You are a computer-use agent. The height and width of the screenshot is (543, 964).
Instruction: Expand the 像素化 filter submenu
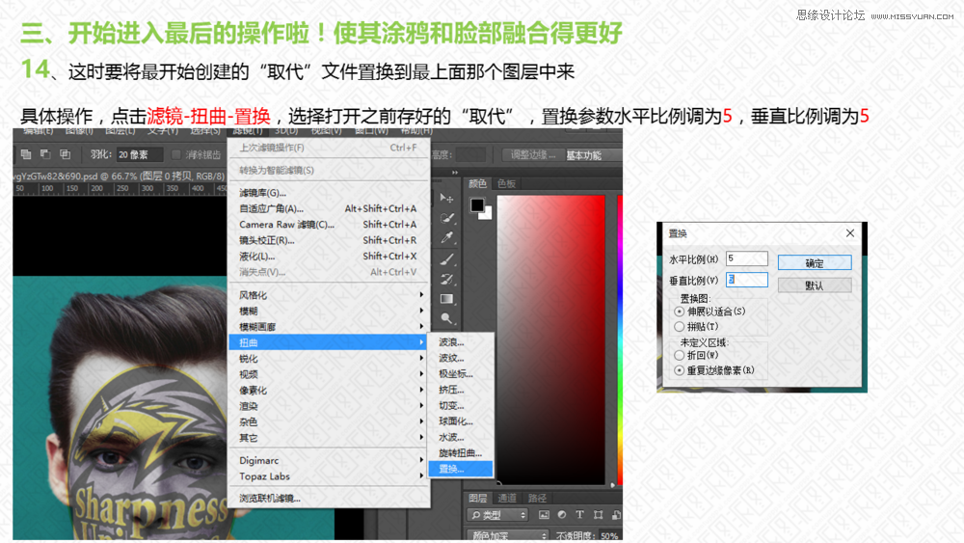coord(329,391)
